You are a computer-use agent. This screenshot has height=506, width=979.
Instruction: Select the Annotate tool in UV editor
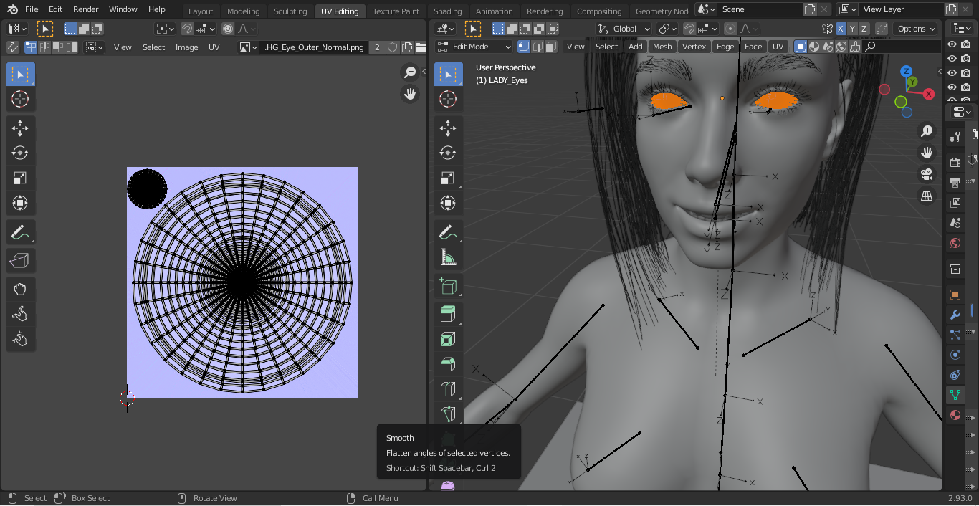(20, 232)
